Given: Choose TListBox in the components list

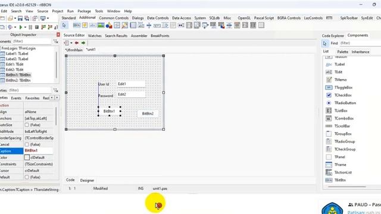Looking at the screenshot, I should 341,111.
